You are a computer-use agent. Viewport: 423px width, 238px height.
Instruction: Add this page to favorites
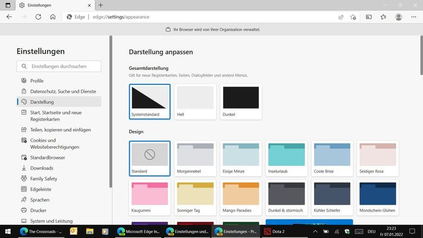click(x=353, y=17)
